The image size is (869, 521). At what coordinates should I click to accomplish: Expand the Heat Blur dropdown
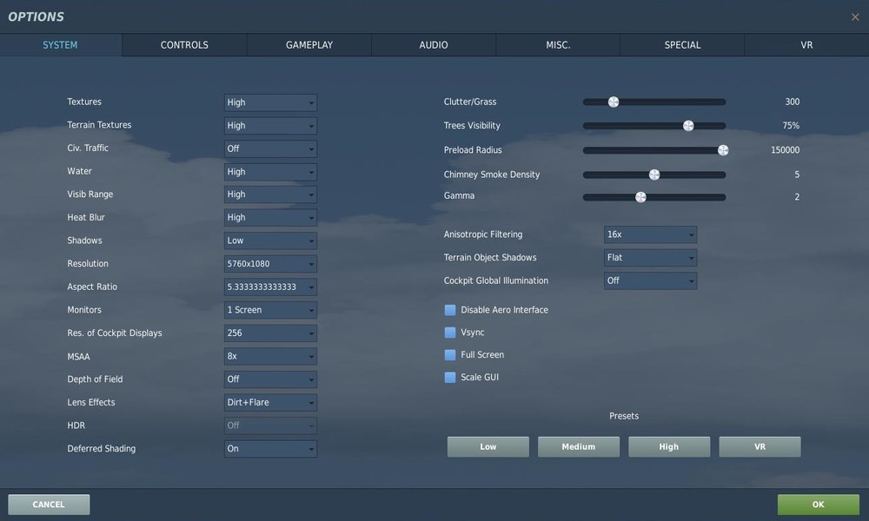[x=270, y=218]
